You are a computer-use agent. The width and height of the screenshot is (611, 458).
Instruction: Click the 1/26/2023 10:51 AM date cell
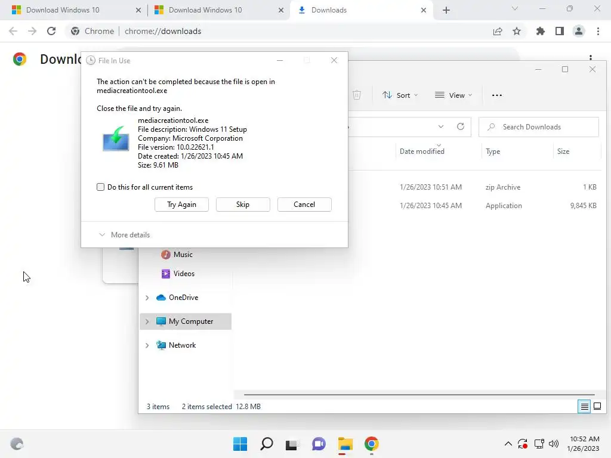coord(431,187)
